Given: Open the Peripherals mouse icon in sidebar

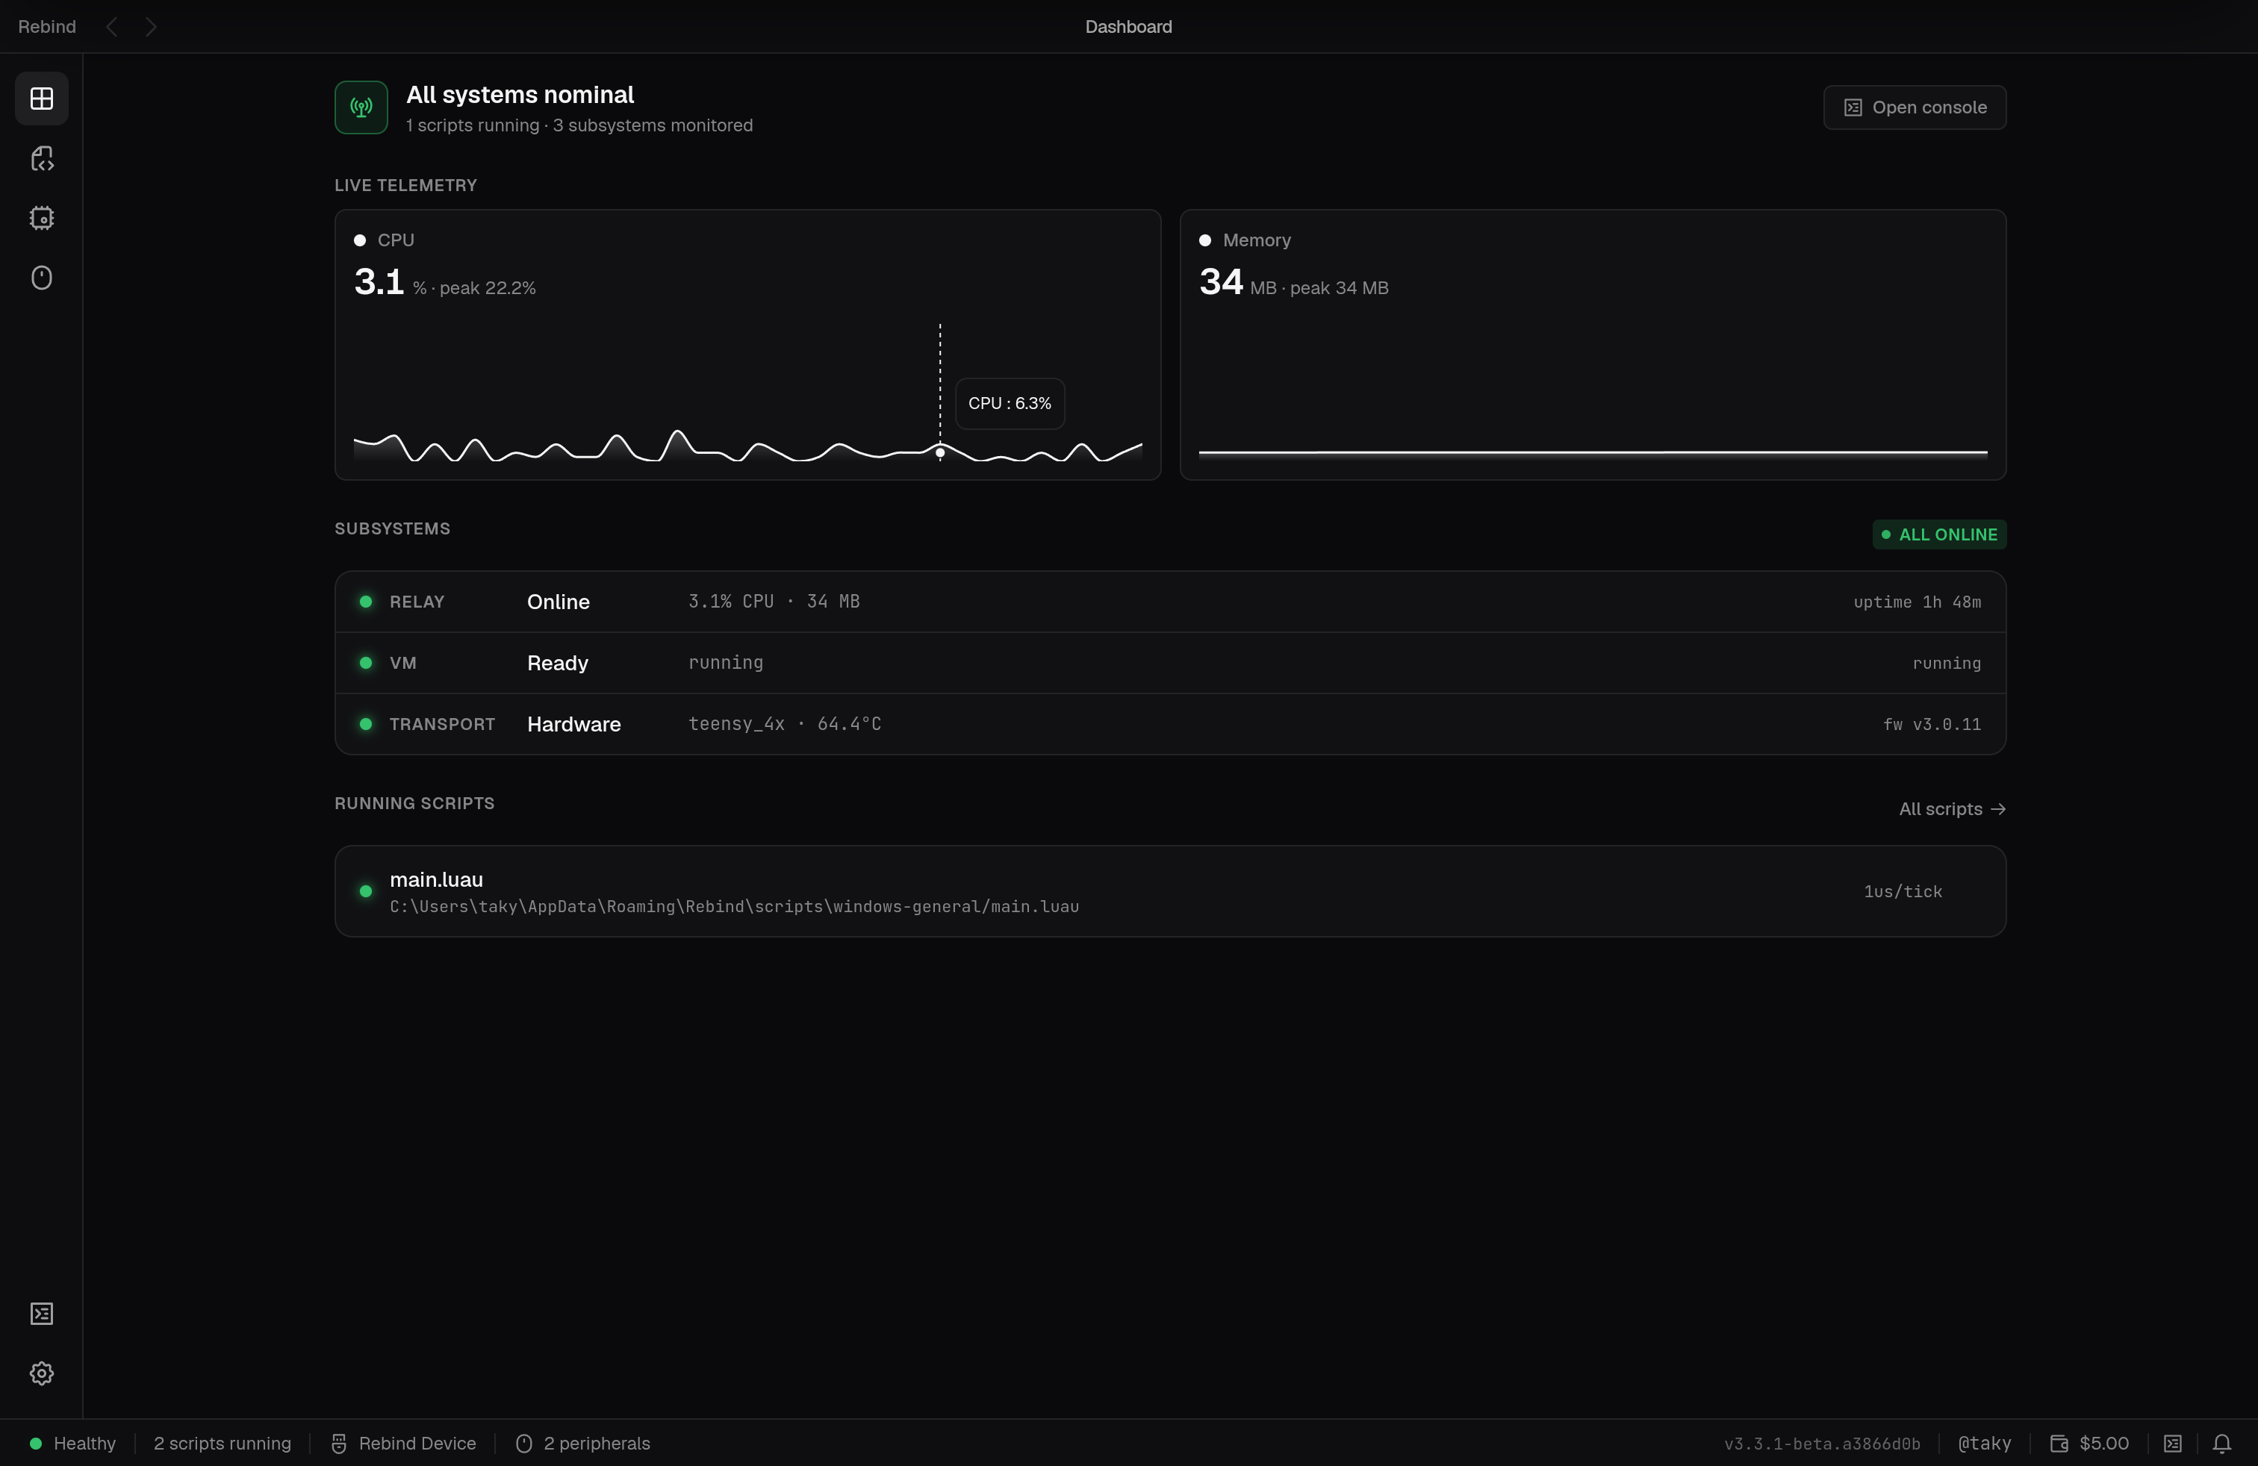Looking at the screenshot, I should coord(42,278).
